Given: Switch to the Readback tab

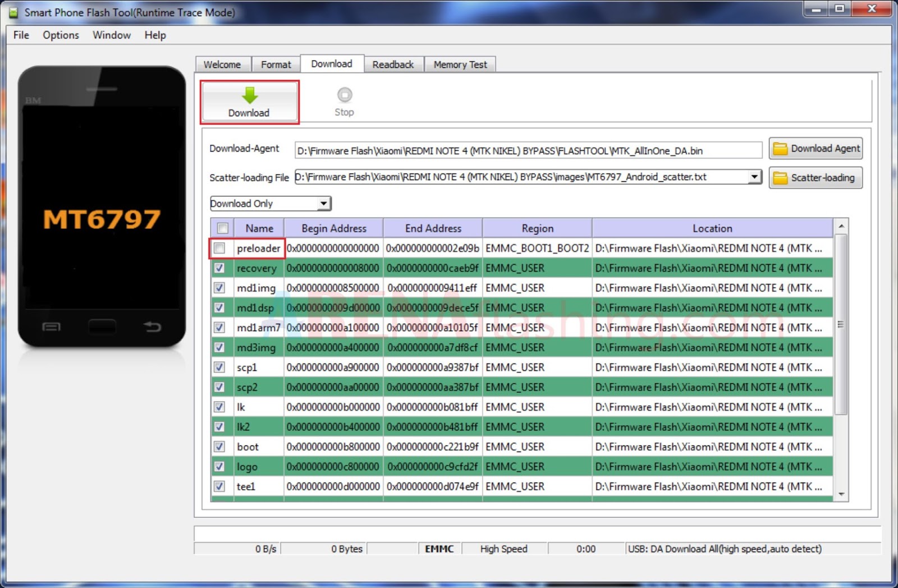Looking at the screenshot, I should (393, 65).
